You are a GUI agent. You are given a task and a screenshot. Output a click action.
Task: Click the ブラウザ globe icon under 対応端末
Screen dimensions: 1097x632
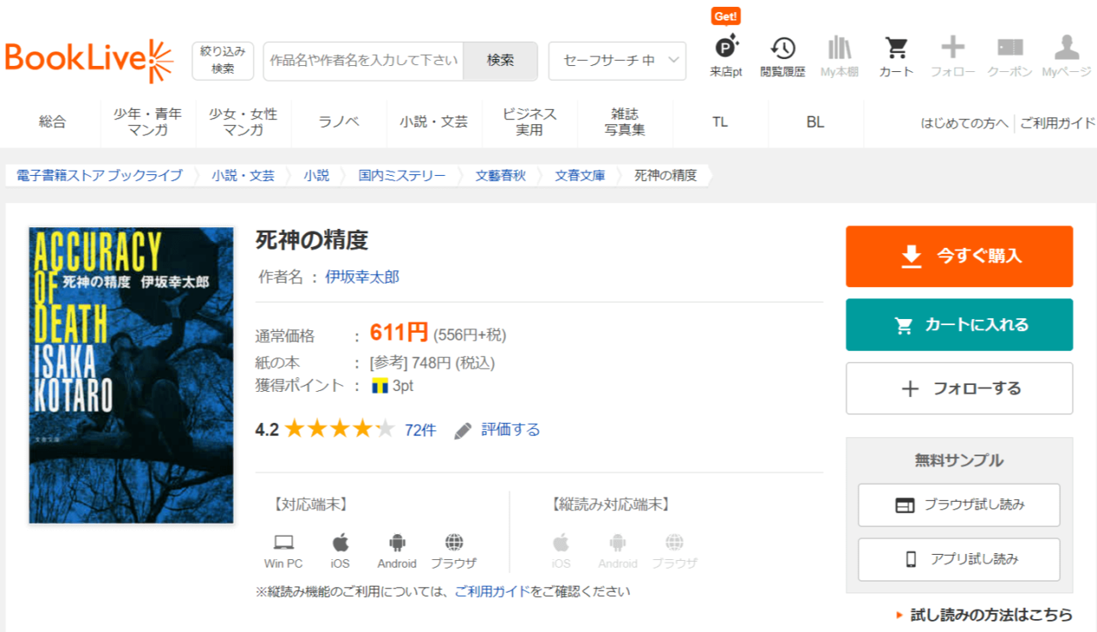point(454,542)
